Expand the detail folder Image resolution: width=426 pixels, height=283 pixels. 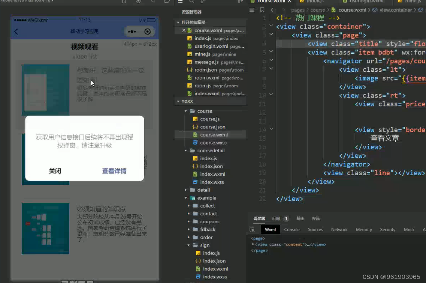pyautogui.click(x=186, y=190)
